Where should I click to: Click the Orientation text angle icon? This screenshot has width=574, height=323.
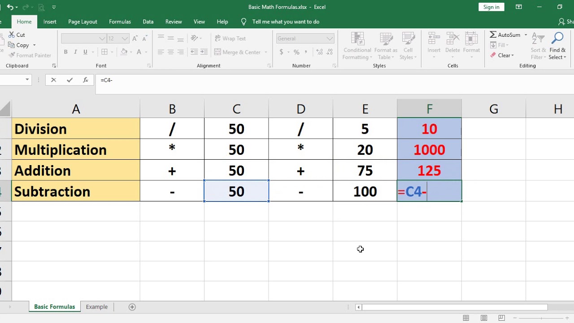point(194,39)
